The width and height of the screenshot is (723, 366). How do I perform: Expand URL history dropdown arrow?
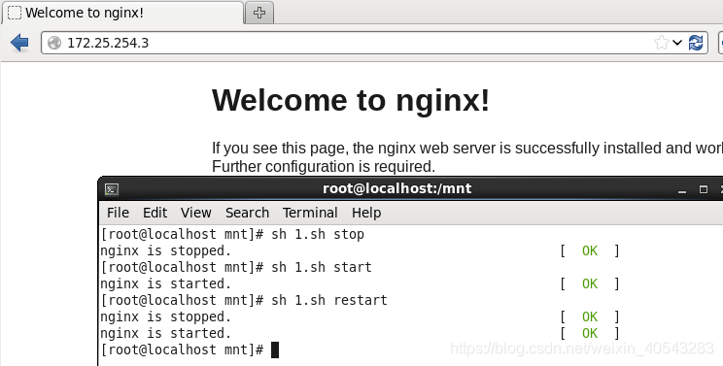(x=677, y=43)
